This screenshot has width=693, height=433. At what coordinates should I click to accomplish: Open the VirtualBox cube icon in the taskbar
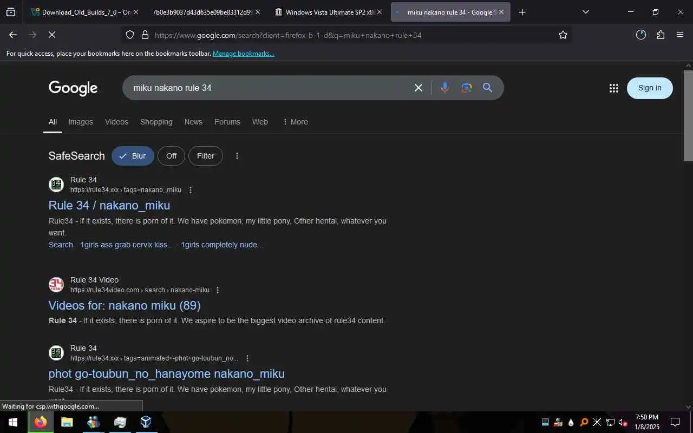[146, 422]
